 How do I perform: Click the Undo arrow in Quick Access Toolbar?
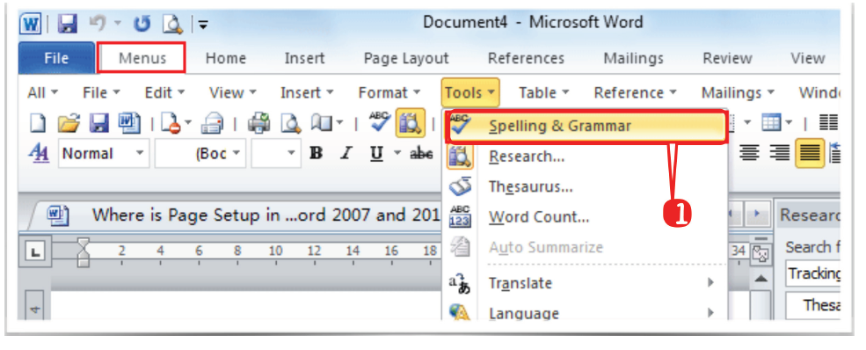click(x=98, y=23)
